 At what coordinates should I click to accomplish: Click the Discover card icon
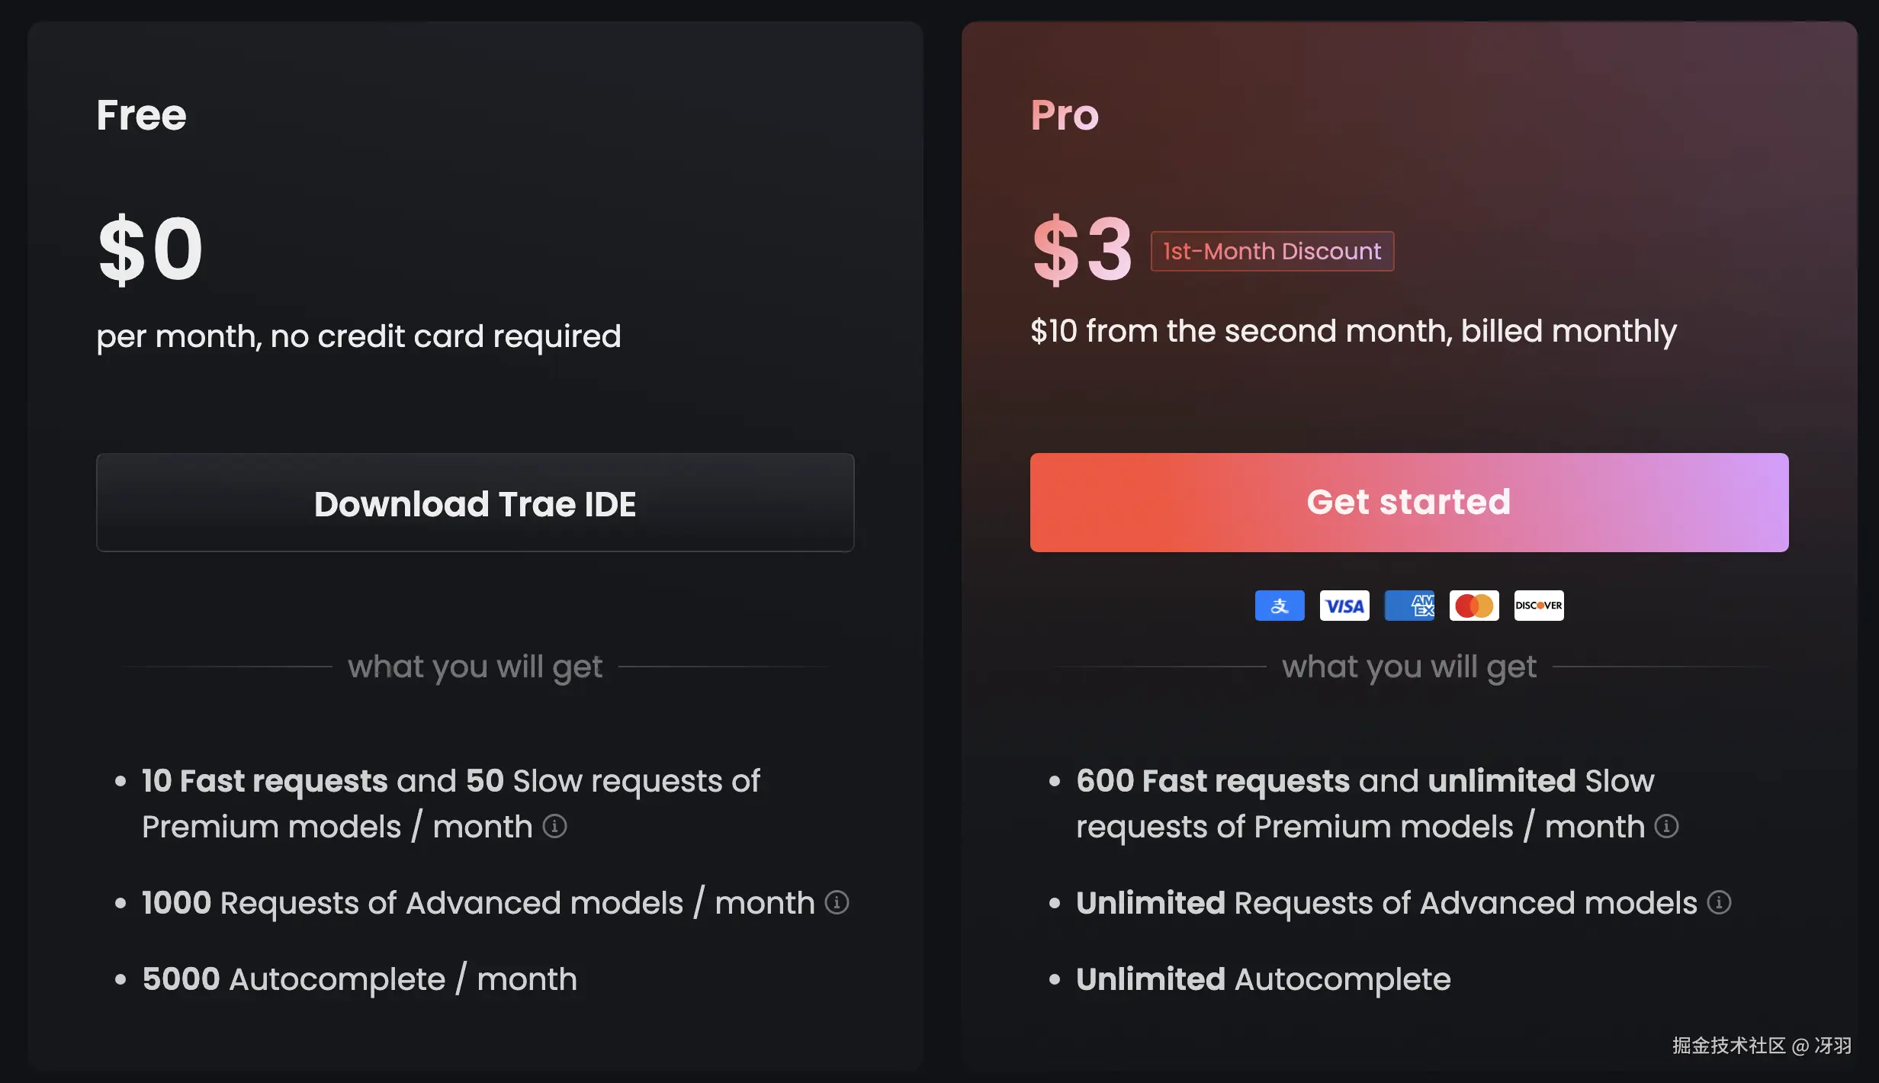(x=1538, y=606)
